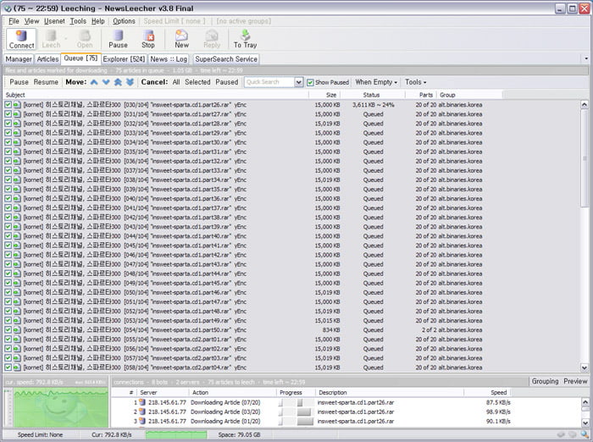Viewport: 593px width, 442px height.
Task: Cancel Paused queued items
Action: click(x=227, y=82)
